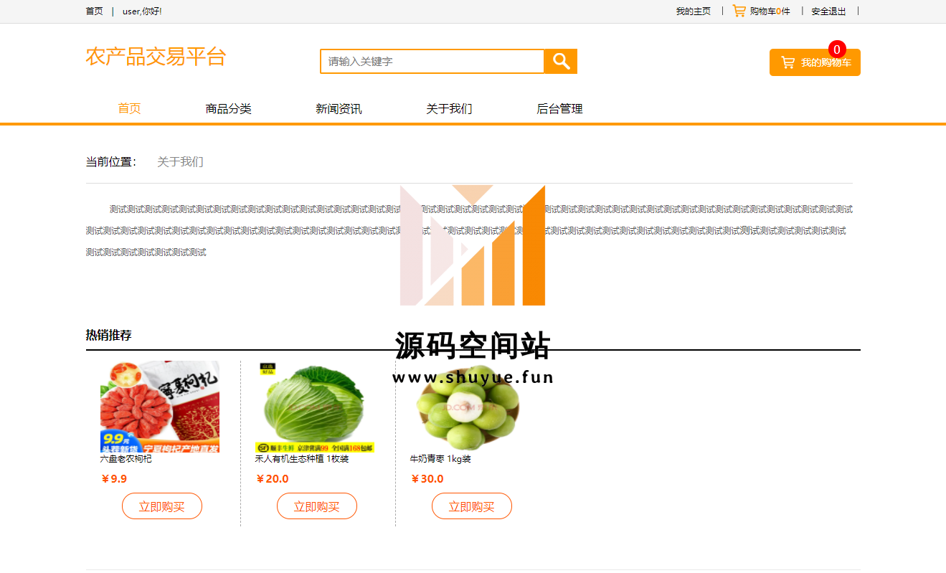Image resolution: width=946 pixels, height=573 pixels.
Task: Click the user,你好! greeting link
Action: tap(142, 11)
